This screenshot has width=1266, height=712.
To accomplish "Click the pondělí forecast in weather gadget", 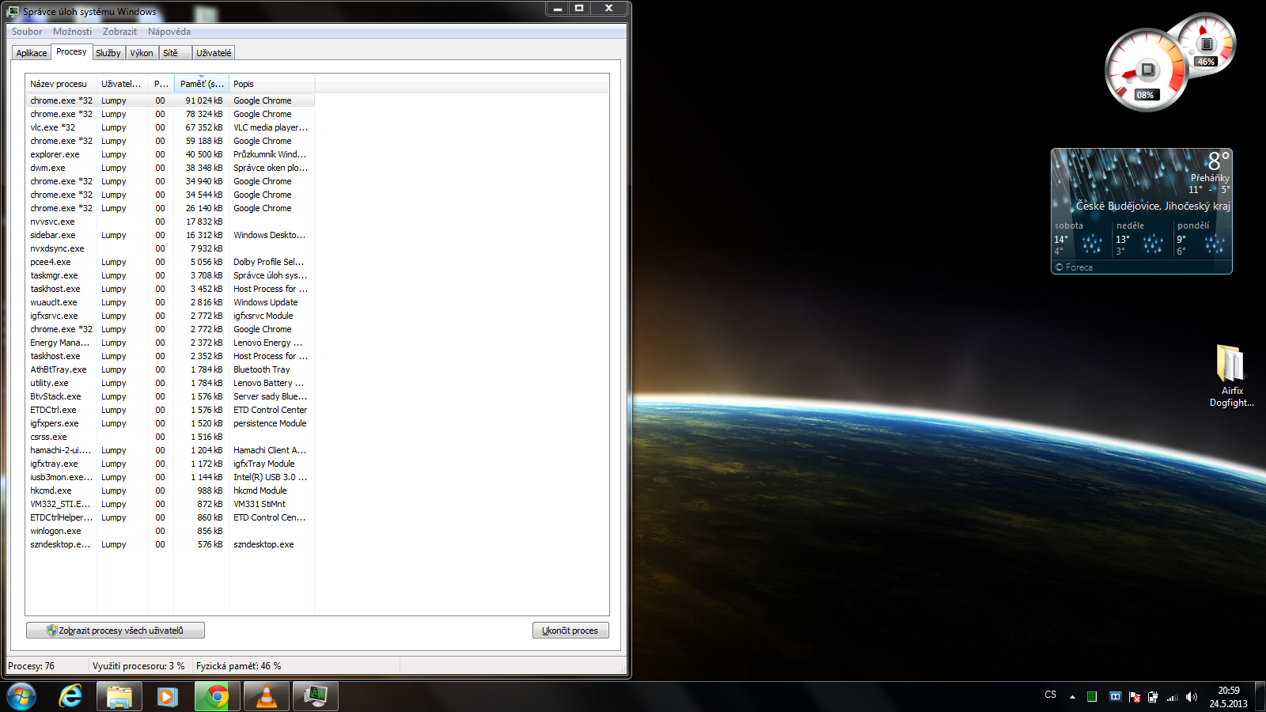I will [1202, 238].
